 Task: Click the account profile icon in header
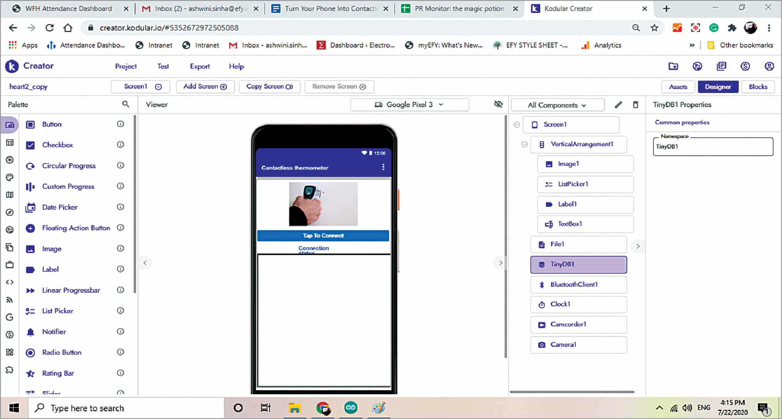point(769,66)
